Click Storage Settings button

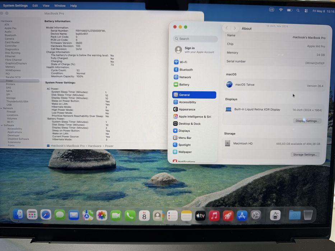click(305, 154)
